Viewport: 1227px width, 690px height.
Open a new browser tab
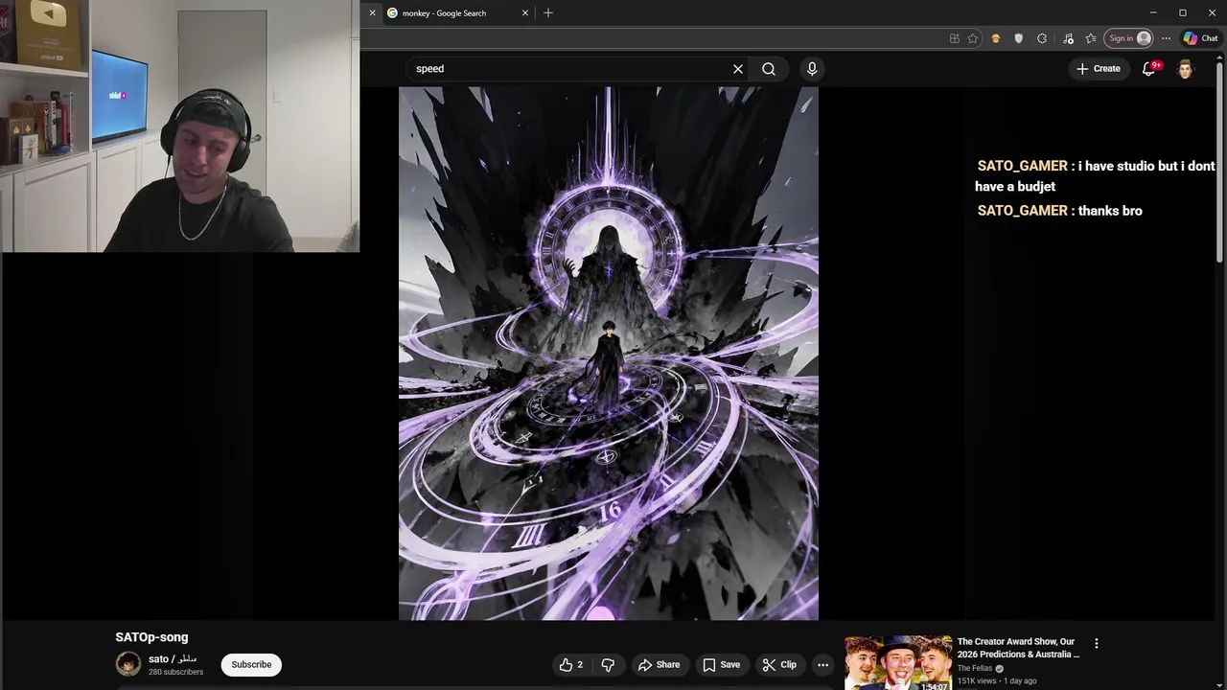coord(548,13)
